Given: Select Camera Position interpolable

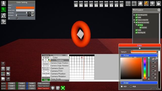Looking at the screenshot, I should click(58, 74).
